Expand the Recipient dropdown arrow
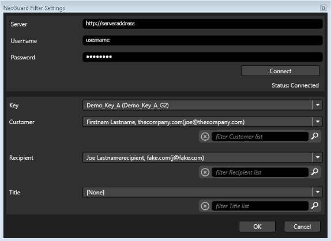This screenshot has width=331, height=241. 318,157
